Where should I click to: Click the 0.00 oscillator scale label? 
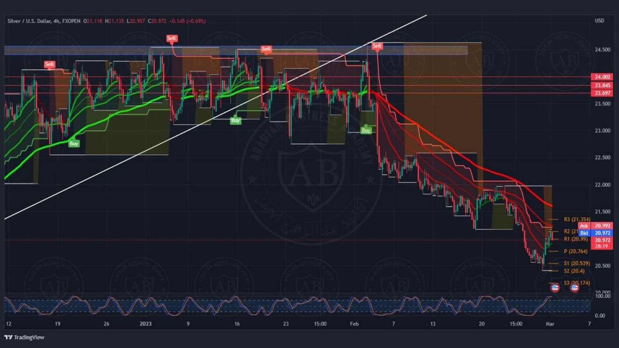pos(600,316)
